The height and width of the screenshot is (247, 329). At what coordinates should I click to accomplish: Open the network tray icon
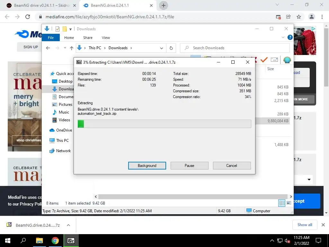(280, 241)
